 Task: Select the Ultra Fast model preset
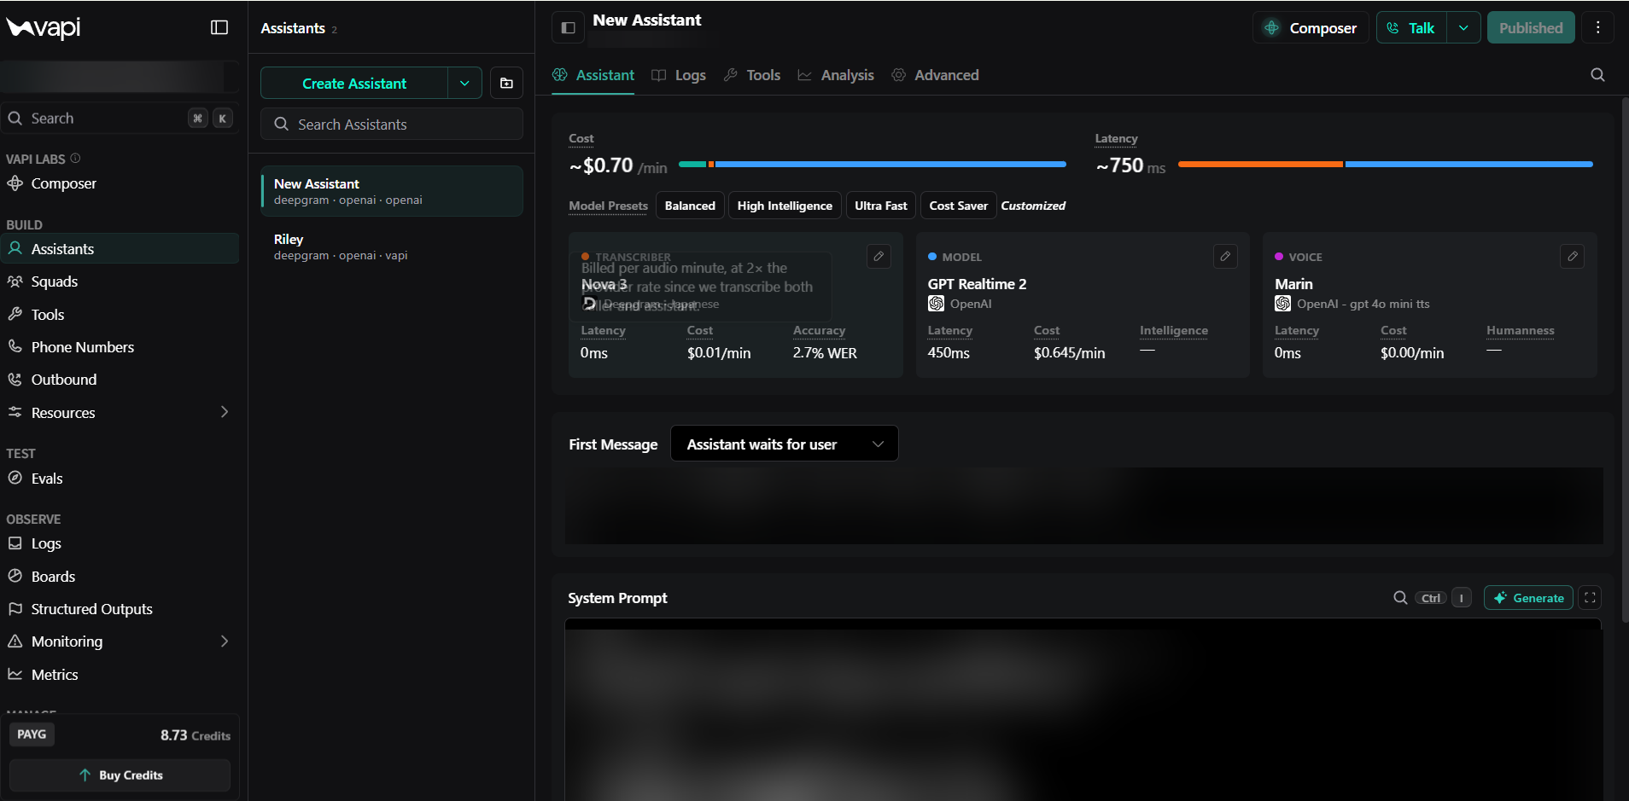click(x=880, y=206)
